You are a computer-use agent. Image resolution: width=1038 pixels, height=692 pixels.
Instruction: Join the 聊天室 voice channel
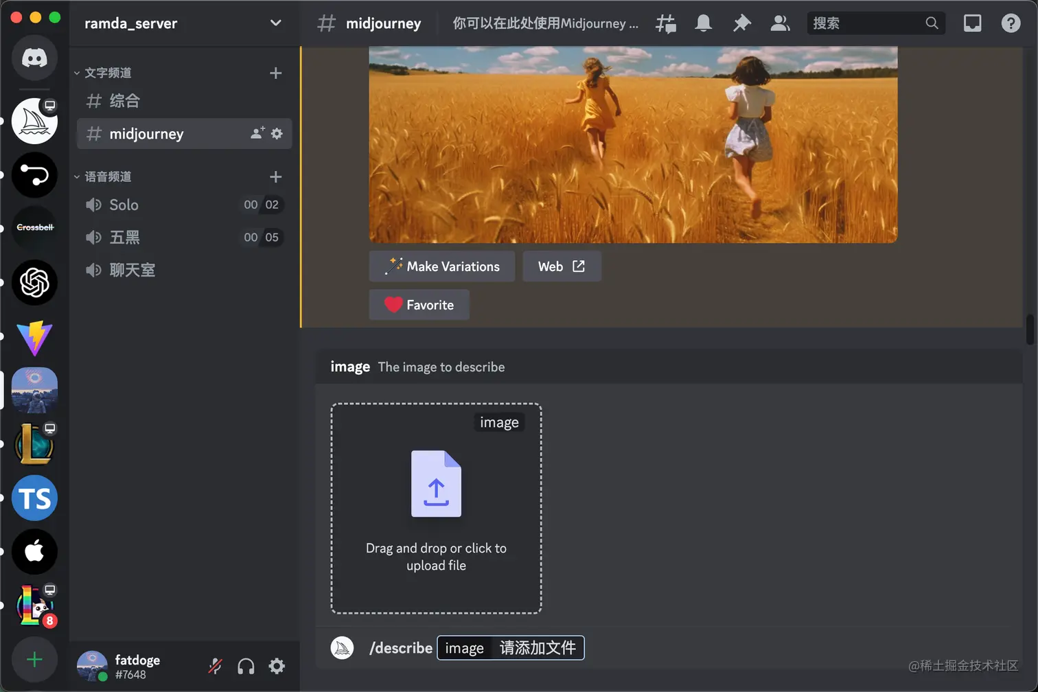(x=184, y=270)
